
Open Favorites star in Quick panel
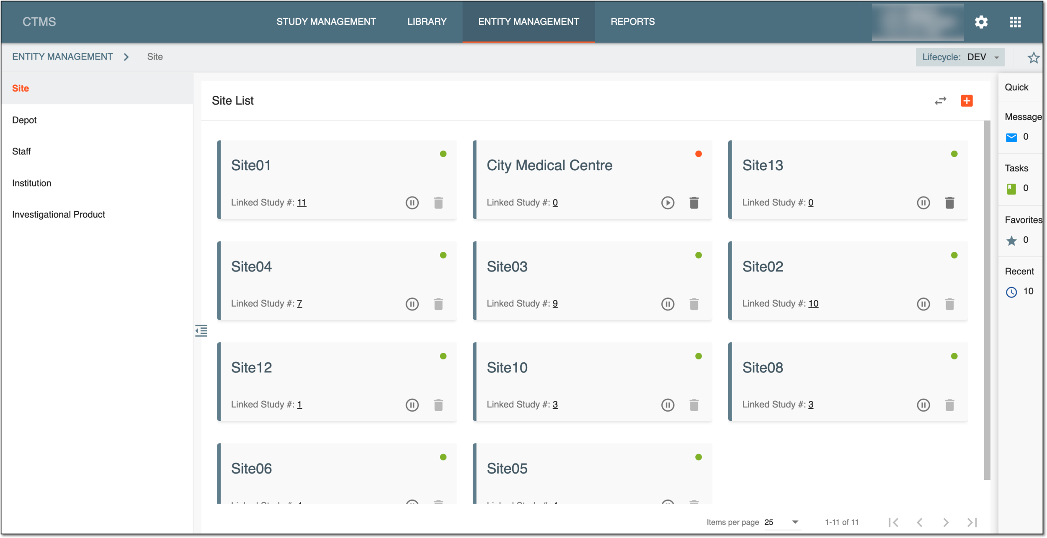pyautogui.click(x=1011, y=241)
